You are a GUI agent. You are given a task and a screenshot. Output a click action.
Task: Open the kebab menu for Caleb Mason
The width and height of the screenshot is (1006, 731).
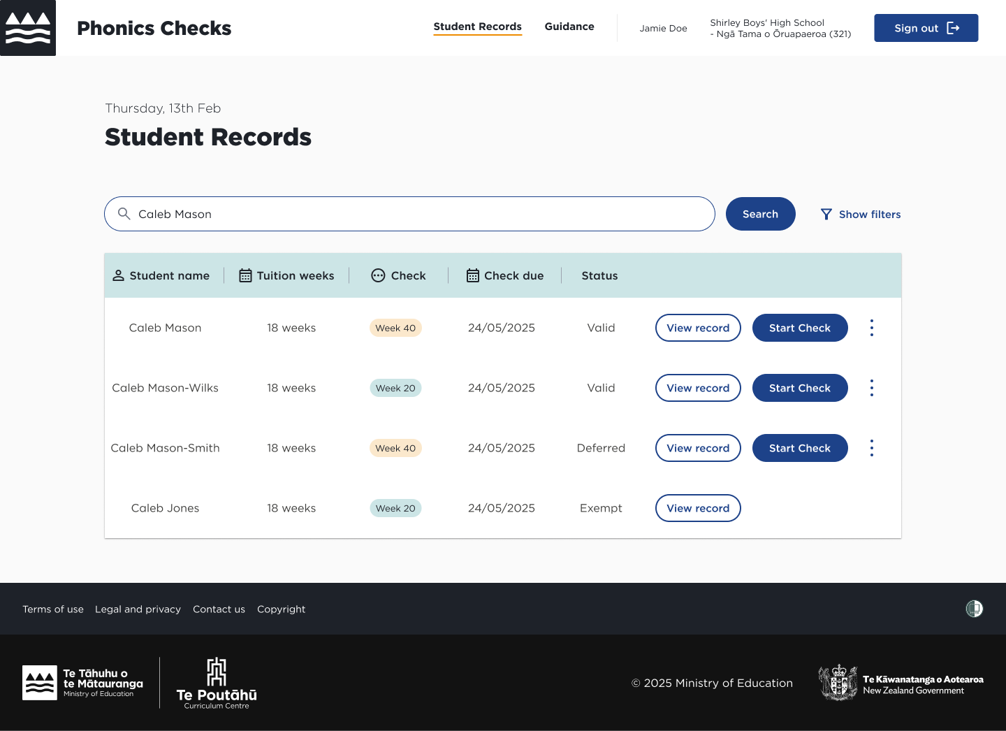[x=871, y=328]
